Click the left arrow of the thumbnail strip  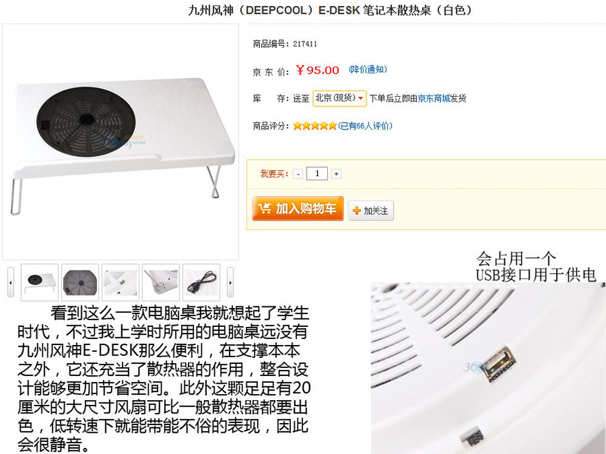point(10,282)
